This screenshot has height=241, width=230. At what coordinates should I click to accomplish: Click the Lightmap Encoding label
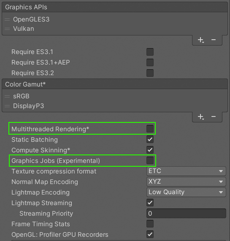[41, 192]
